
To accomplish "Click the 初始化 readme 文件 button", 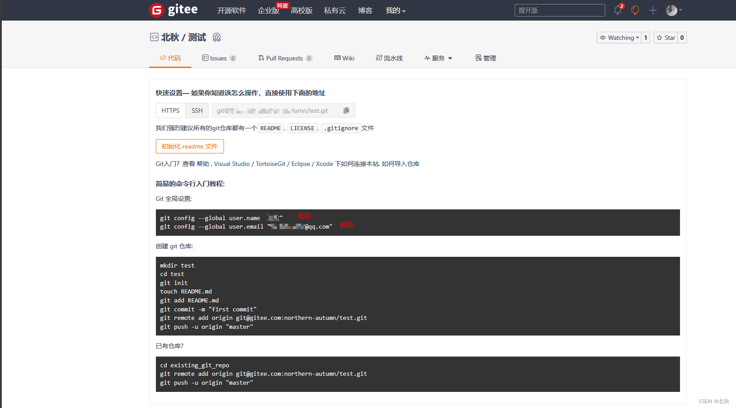I will click(189, 146).
